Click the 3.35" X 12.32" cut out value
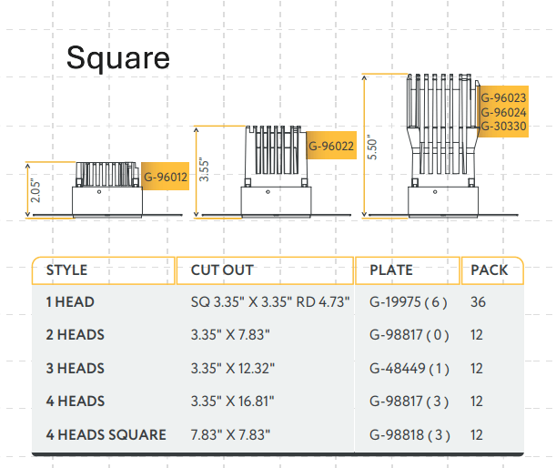The image size is (556, 468). tap(233, 369)
